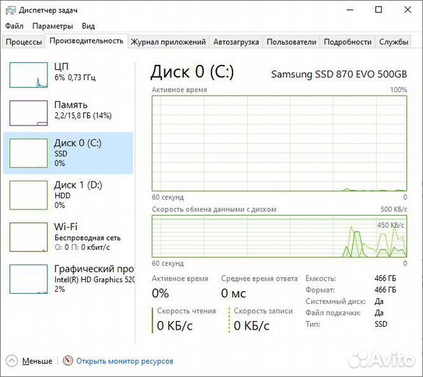Open the Вид menu
Screen dimensions: 423x377
[x=88, y=26]
